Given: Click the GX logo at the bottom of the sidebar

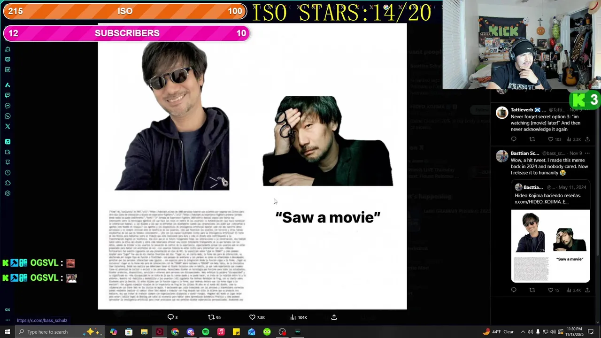Looking at the screenshot, I should (8, 310).
